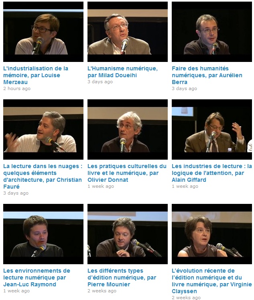The height and width of the screenshot is (300, 254).
Task: Open link Les industries de lecture
Action: pos(212,173)
